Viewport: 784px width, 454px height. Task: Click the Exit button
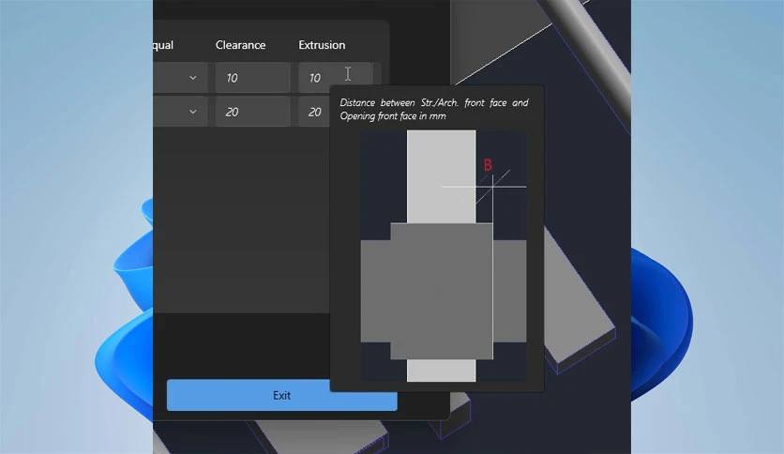[x=281, y=395]
